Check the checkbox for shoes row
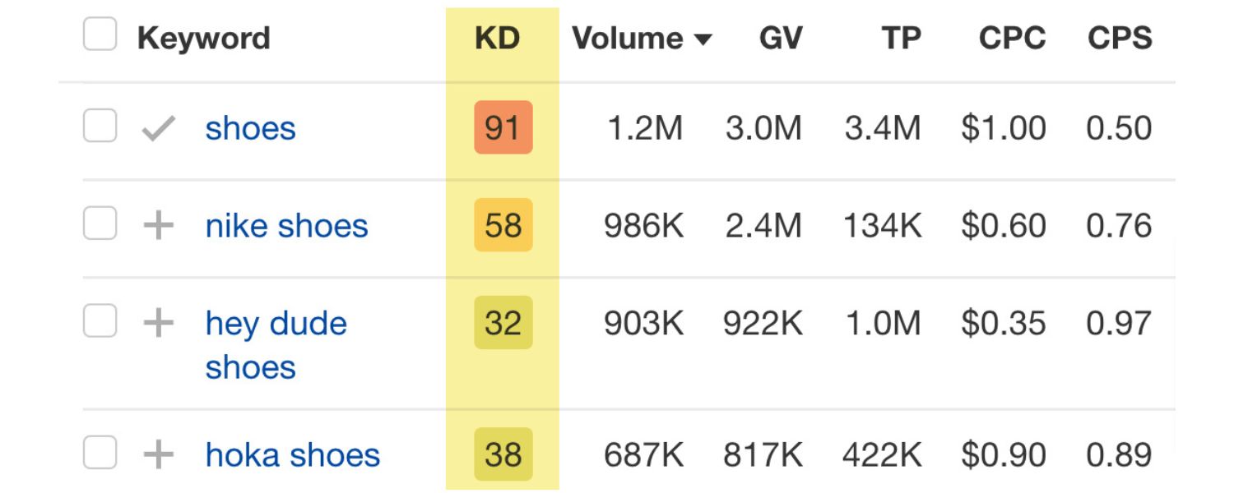1234x493 pixels. click(99, 127)
